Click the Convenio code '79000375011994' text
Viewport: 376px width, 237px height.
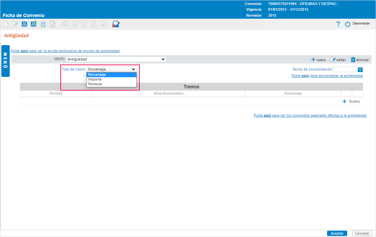[x=282, y=4]
